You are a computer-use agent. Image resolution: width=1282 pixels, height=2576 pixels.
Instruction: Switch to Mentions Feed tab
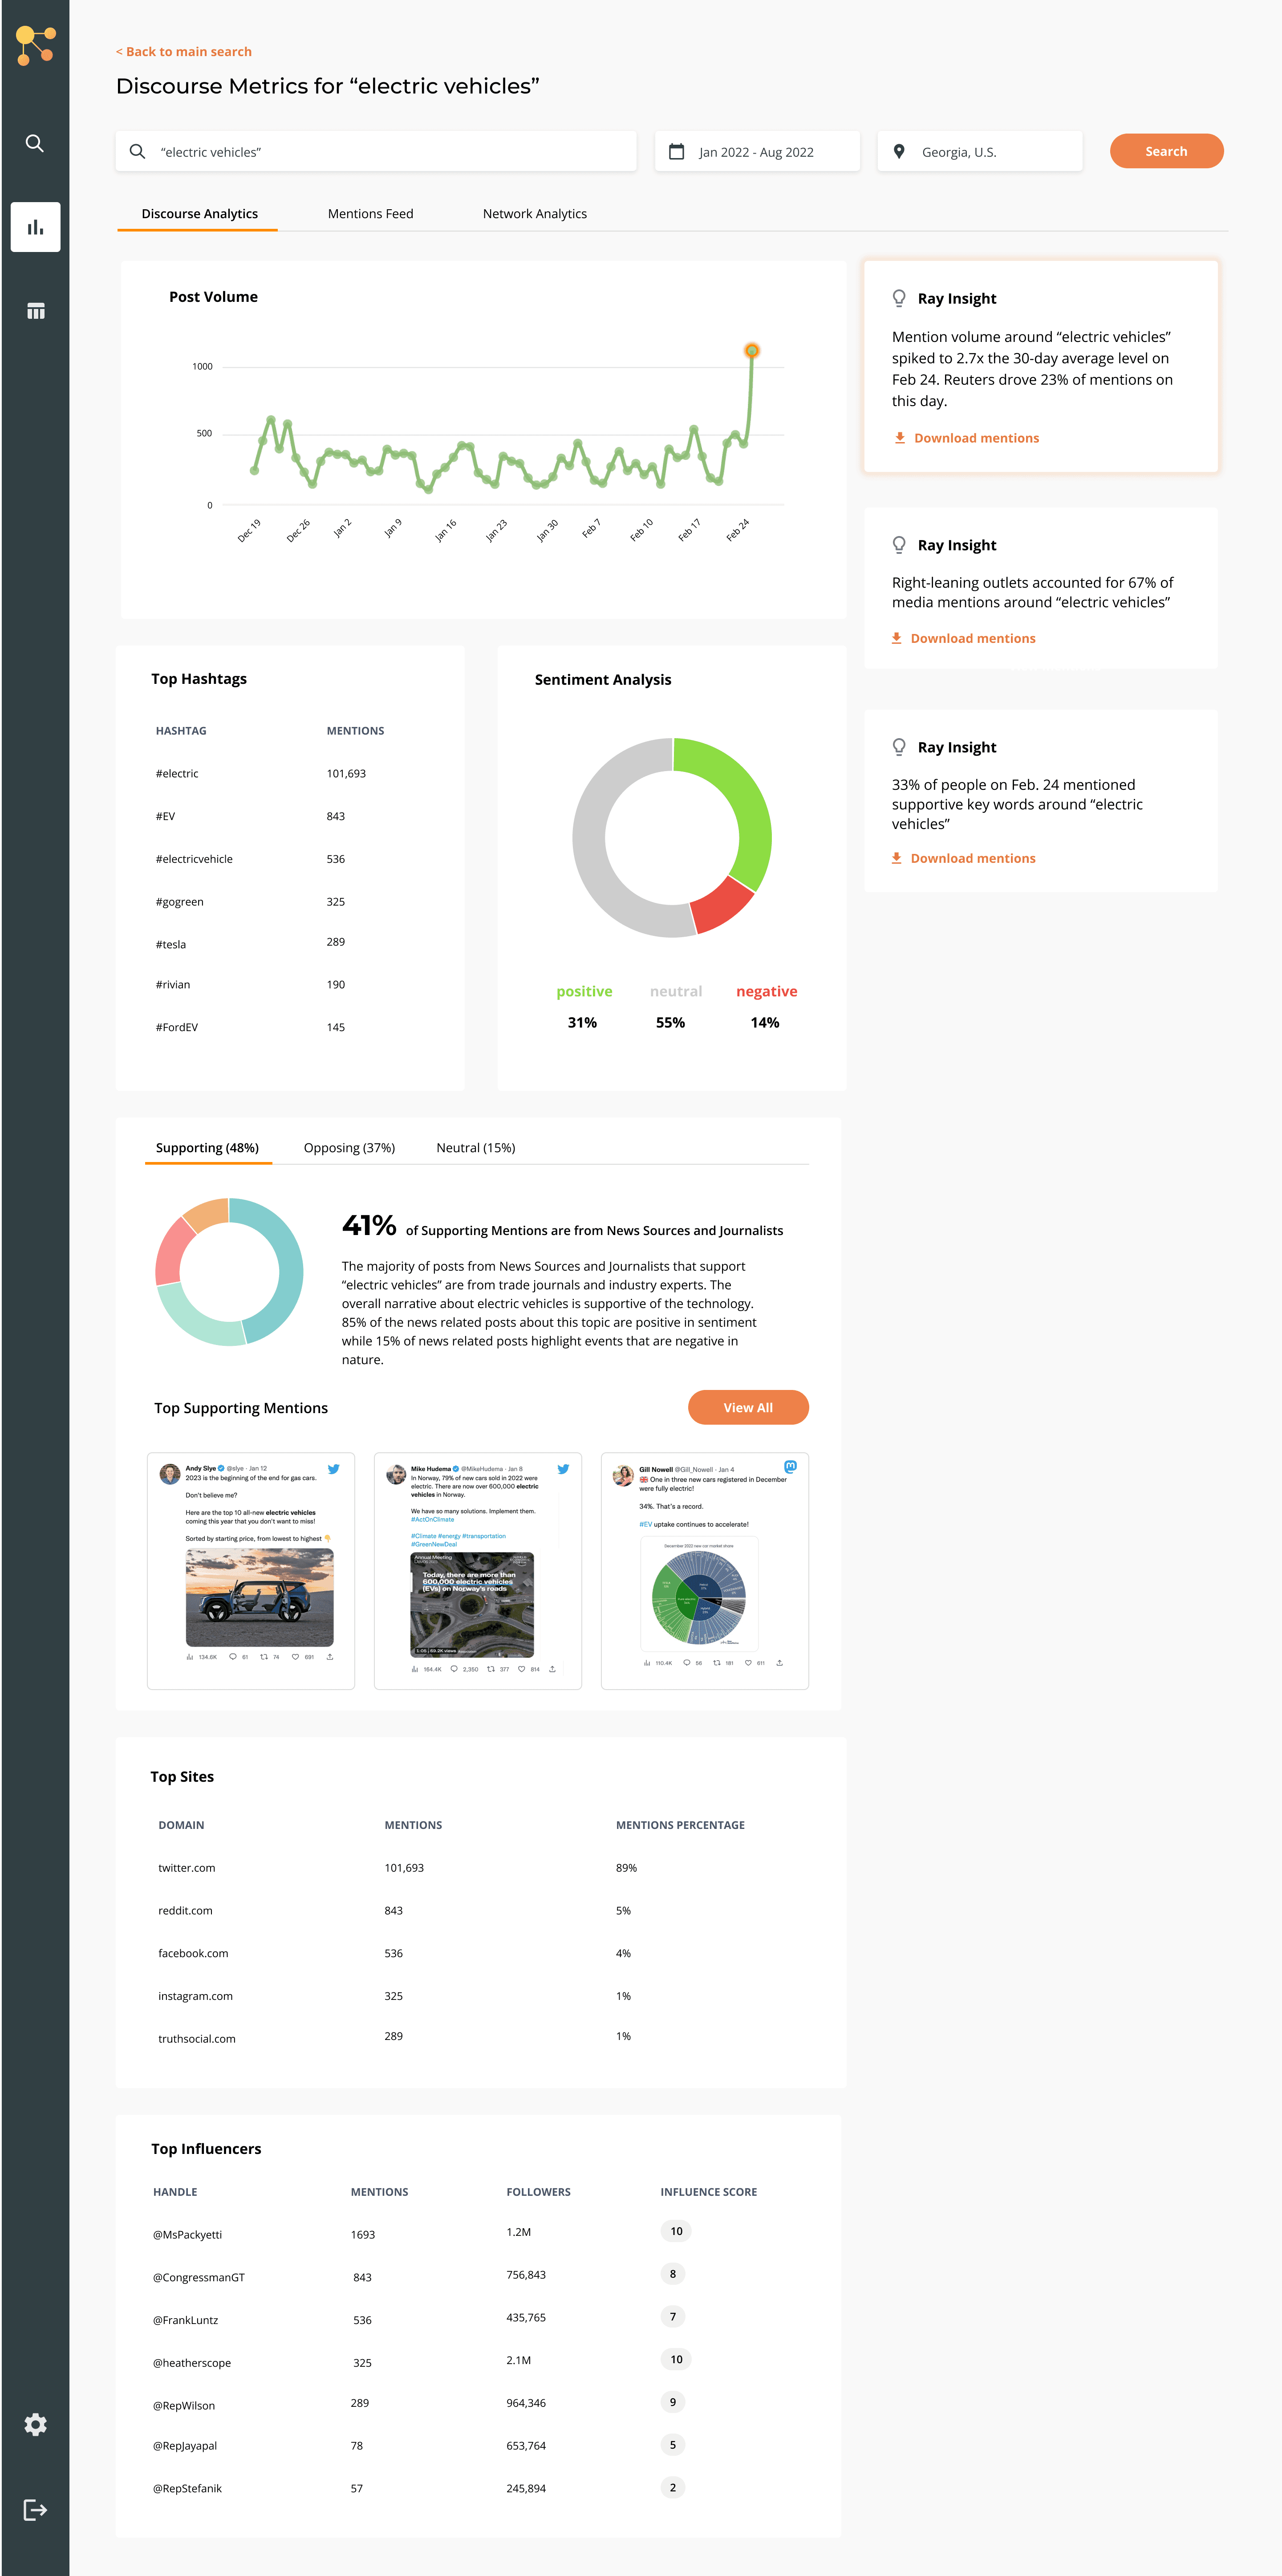point(370,214)
